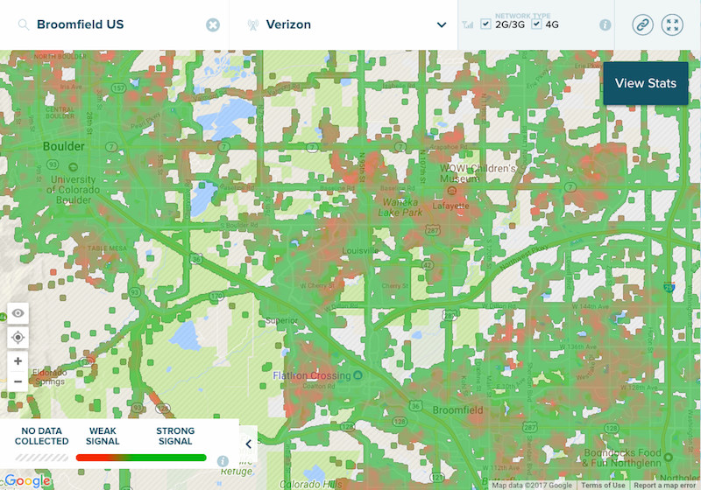This screenshot has width=701, height=490.
Task: Click the cell tower icon beside Verizon
Action: pyautogui.click(x=253, y=24)
